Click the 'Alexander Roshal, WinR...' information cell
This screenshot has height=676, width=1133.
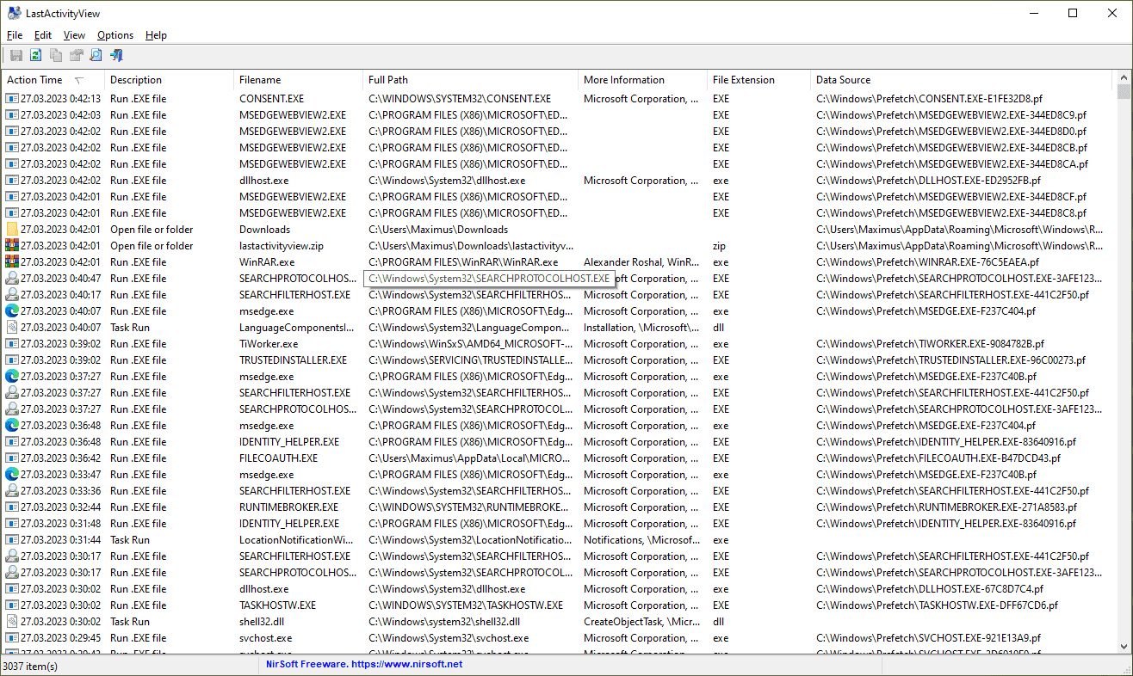641,262
